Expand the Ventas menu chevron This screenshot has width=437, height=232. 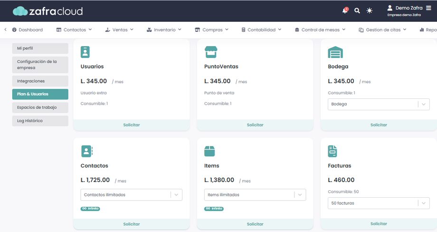[132, 29]
